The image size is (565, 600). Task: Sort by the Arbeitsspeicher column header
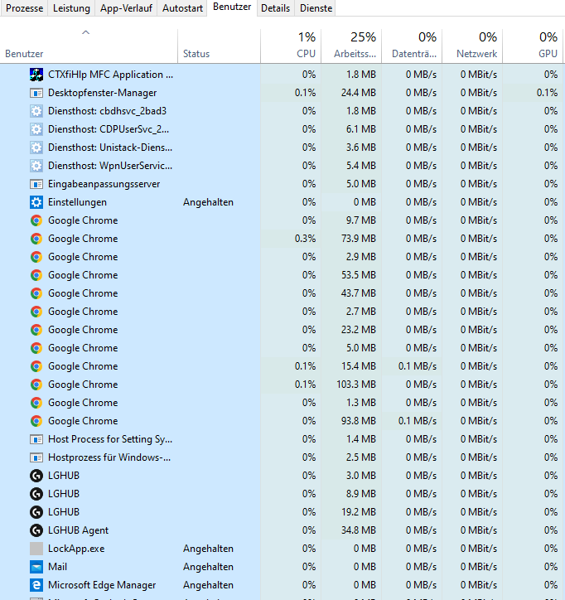click(351, 46)
